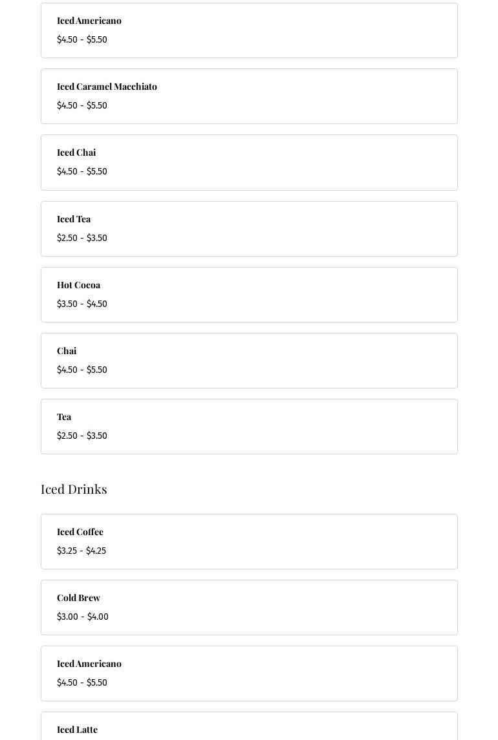
Task: Select the Iced Chai item card
Action: coord(249,162)
